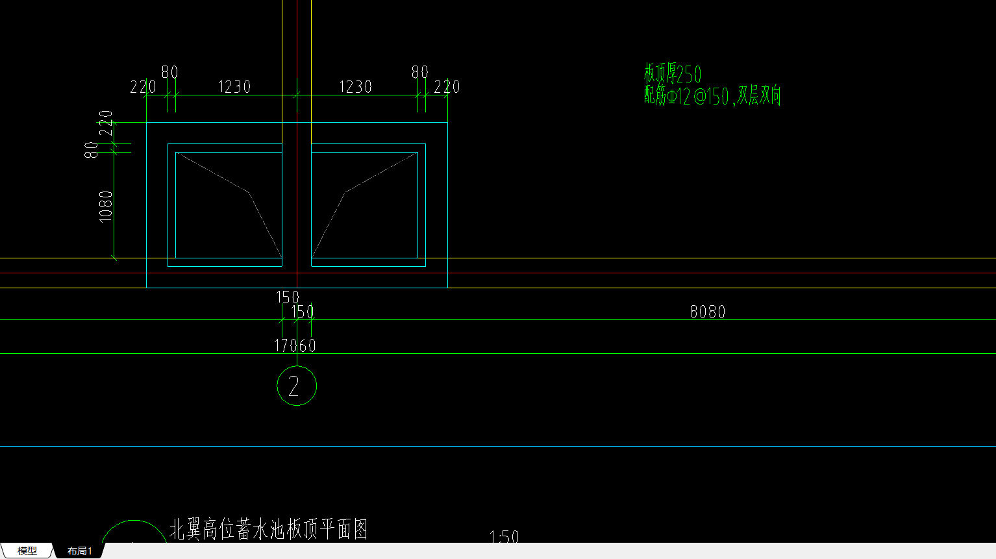Select the upper 150 dimension above axis 2
This screenshot has height=559, width=996.
[288, 297]
